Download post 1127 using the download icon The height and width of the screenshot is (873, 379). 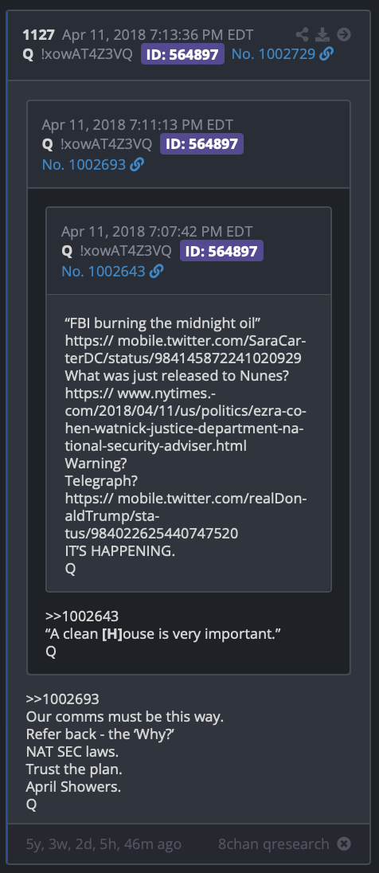coord(322,35)
